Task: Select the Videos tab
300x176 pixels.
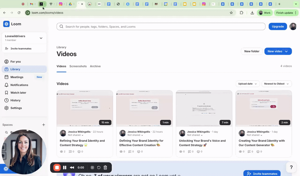Action: click(x=62, y=66)
